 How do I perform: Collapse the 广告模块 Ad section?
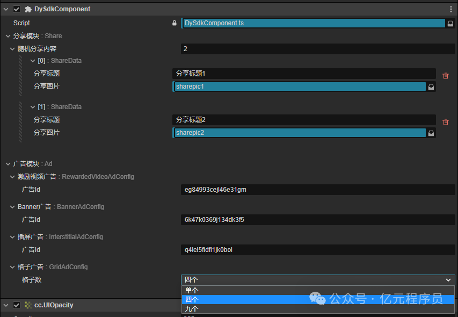click(8, 164)
